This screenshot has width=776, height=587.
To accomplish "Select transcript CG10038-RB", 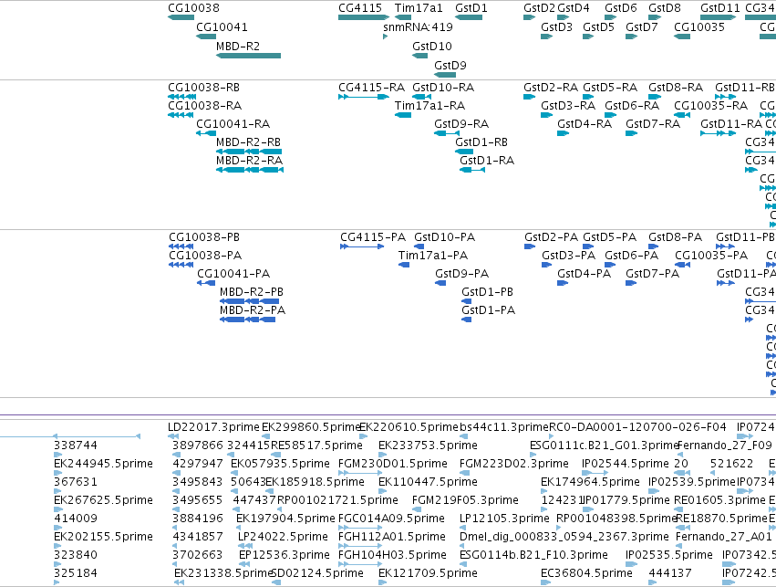I will [203, 88].
